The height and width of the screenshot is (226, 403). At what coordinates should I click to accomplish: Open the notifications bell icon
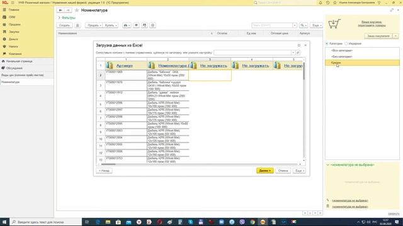click(321, 3)
